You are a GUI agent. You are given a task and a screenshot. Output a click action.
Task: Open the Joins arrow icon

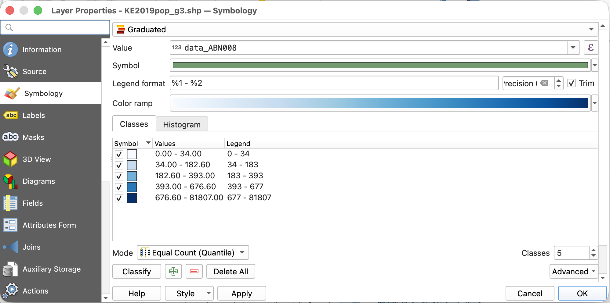11,247
